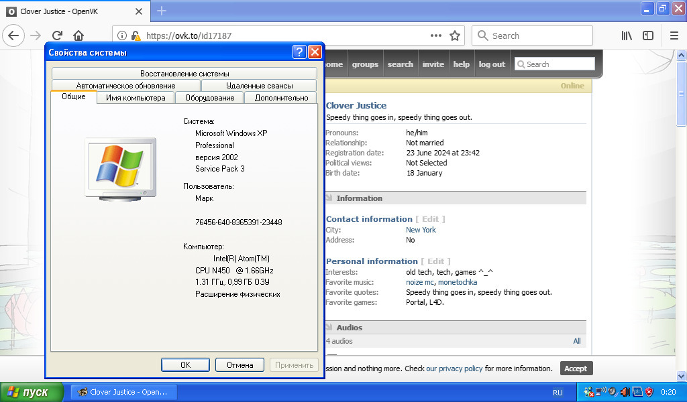Viewport: 687px width, 402px height.
Task: Open the monetochka music link
Action: pos(458,282)
